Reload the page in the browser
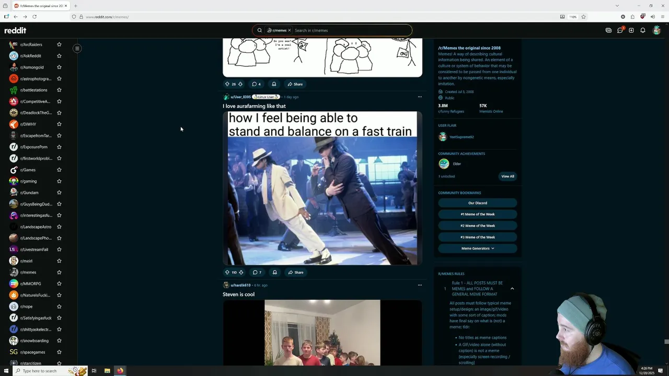Screen dimensions: 669x376 point(34,17)
